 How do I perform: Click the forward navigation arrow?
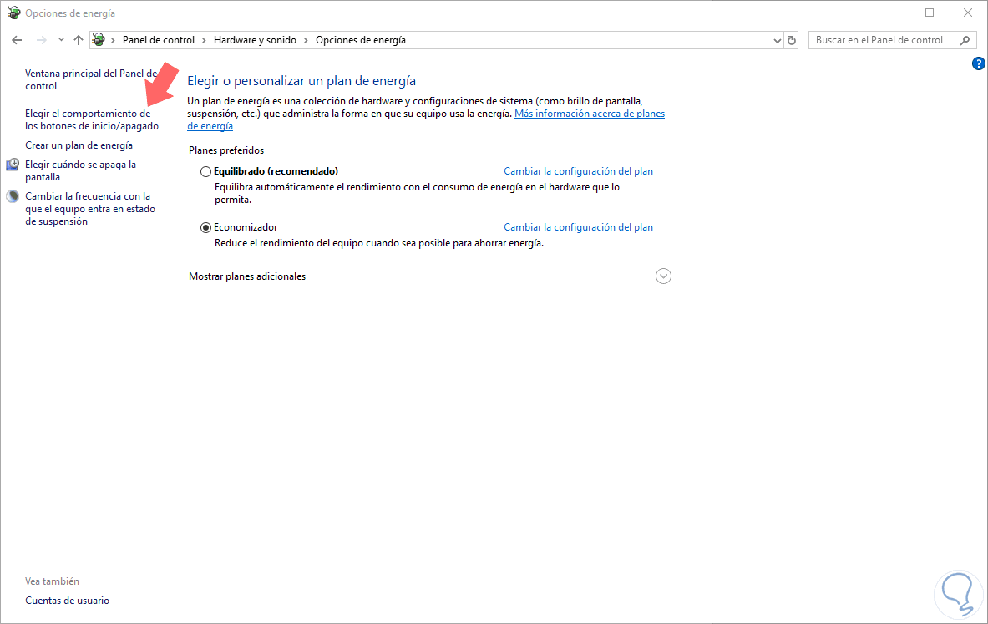[41, 40]
